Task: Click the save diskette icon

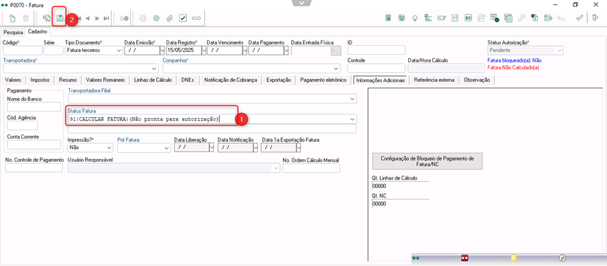Action: click(60, 18)
